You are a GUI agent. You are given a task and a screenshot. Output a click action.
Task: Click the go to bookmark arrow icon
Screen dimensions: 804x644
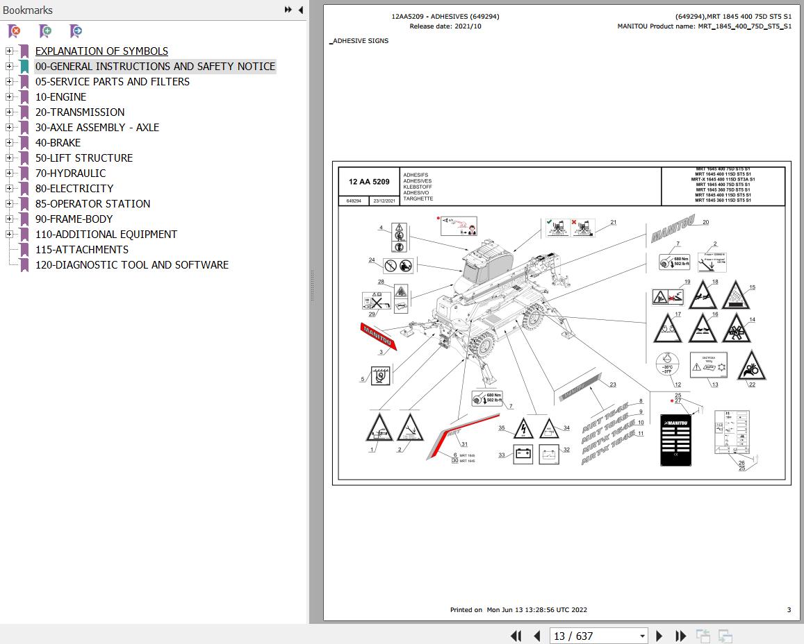click(x=76, y=31)
